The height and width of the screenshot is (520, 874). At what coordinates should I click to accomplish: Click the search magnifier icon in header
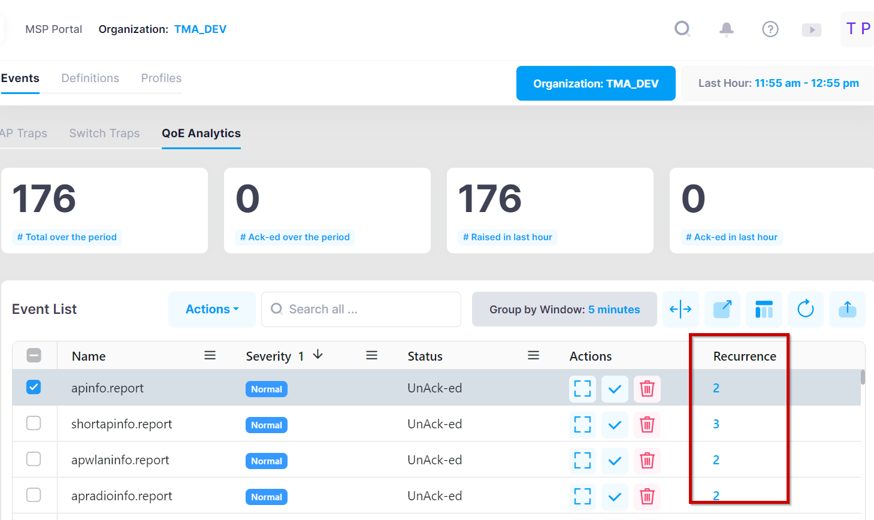pos(682,29)
